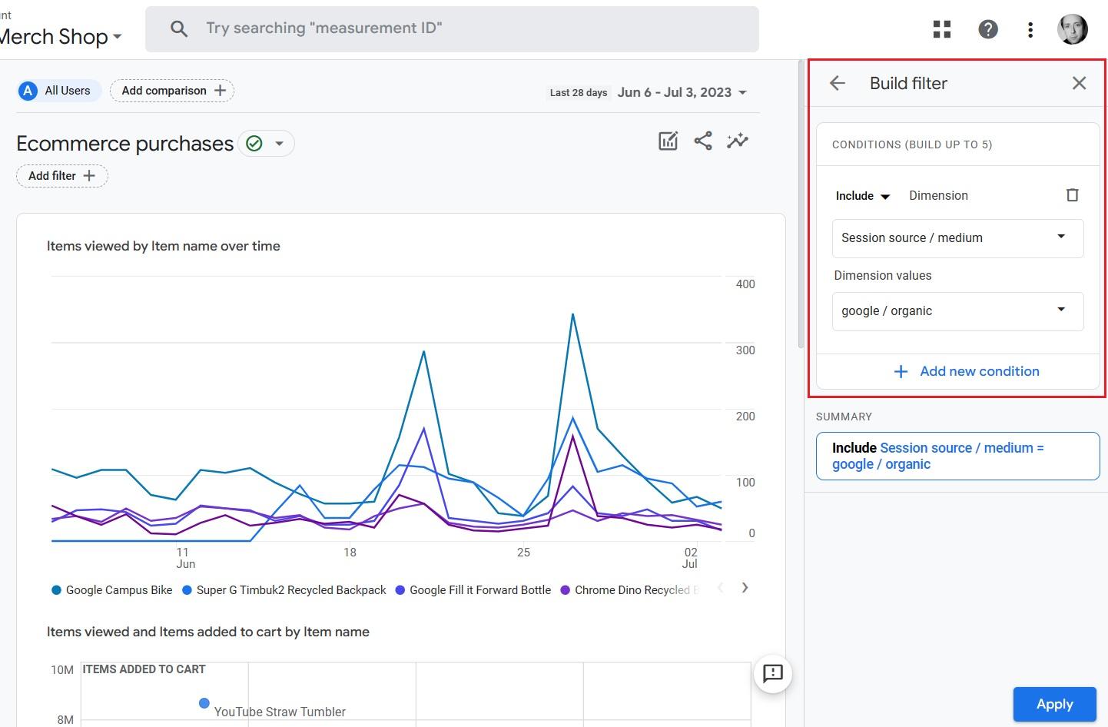Open the three-dot overflow menu
The height and width of the screenshot is (727, 1108).
(1030, 29)
